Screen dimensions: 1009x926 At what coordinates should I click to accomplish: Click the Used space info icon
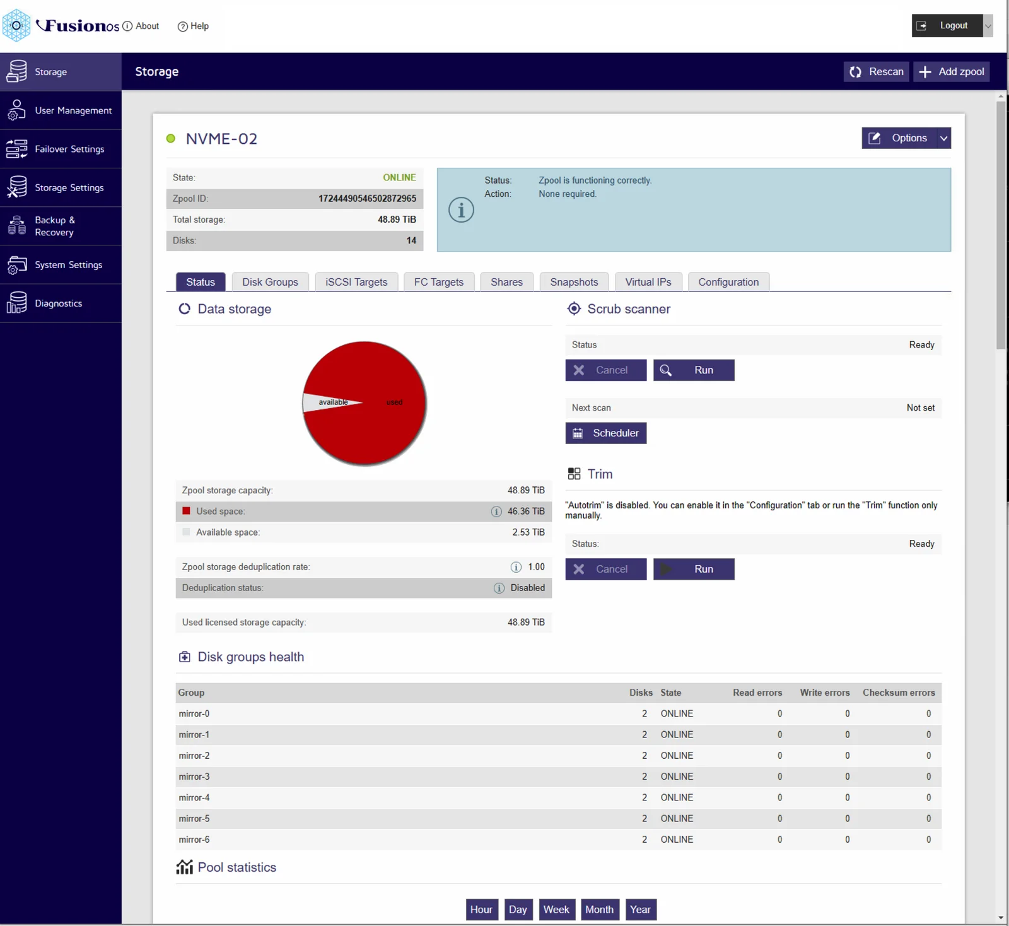click(496, 512)
